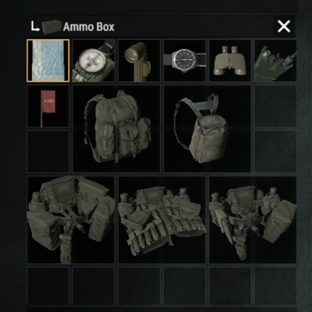Click the empty slot below the red flag

pyautogui.click(x=48, y=151)
